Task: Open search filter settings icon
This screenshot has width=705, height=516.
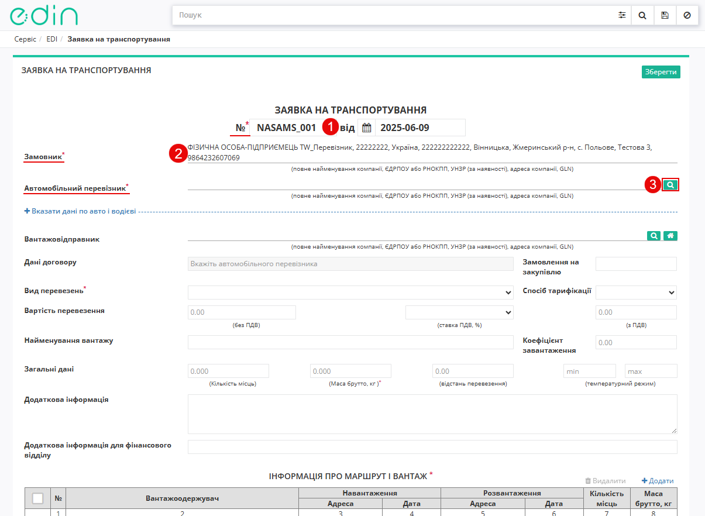Action: tap(622, 15)
